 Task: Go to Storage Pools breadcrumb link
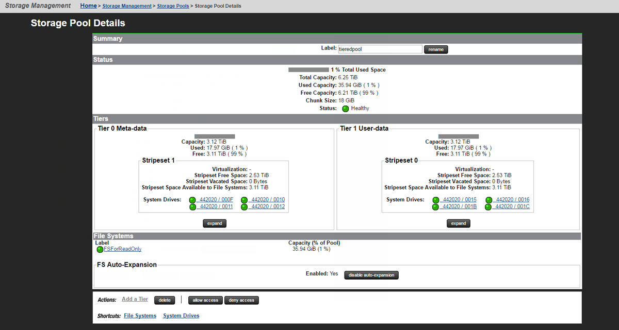173,6
